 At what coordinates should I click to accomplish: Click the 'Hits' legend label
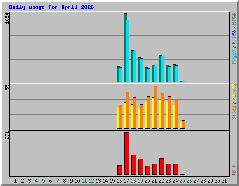[x=234, y=19]
